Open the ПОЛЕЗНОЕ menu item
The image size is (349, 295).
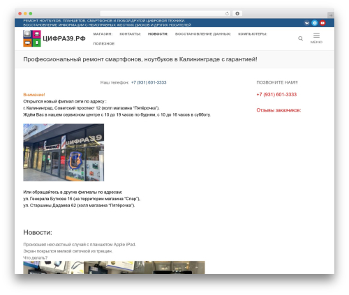104,43
